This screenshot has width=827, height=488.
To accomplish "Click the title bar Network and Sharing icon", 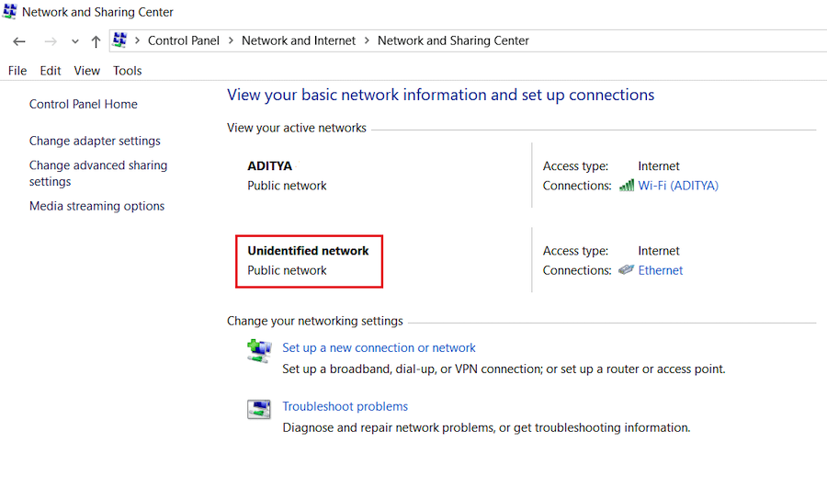I will click(x=10, y=12).
